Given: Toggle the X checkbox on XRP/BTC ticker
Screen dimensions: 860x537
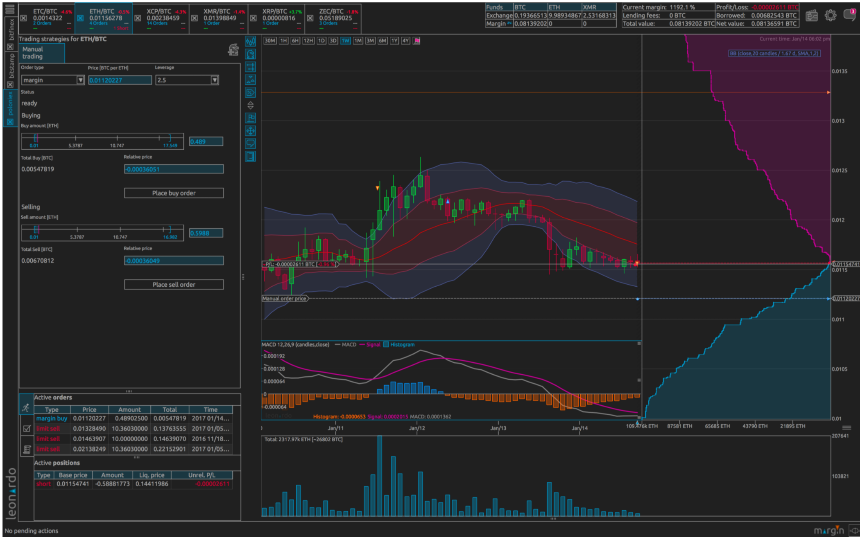Looking at the screenshot, I should coord(253,18).
